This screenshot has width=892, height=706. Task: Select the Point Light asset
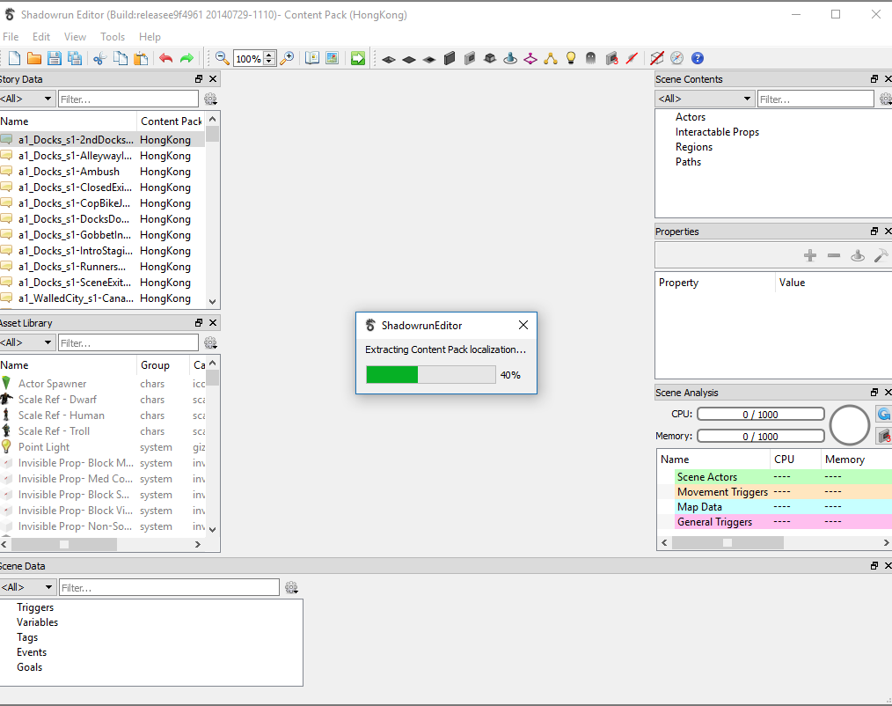102,447
